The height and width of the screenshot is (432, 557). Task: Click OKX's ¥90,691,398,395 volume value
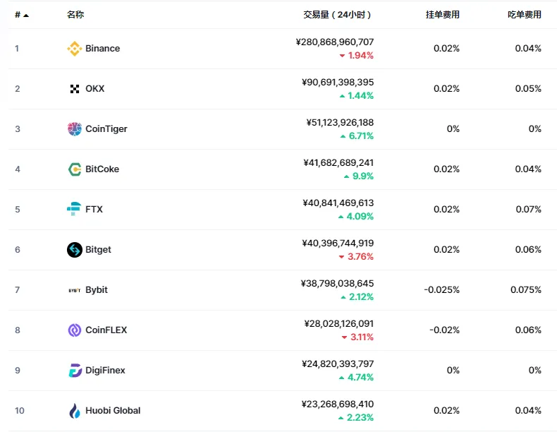click(x=338, y=82)
